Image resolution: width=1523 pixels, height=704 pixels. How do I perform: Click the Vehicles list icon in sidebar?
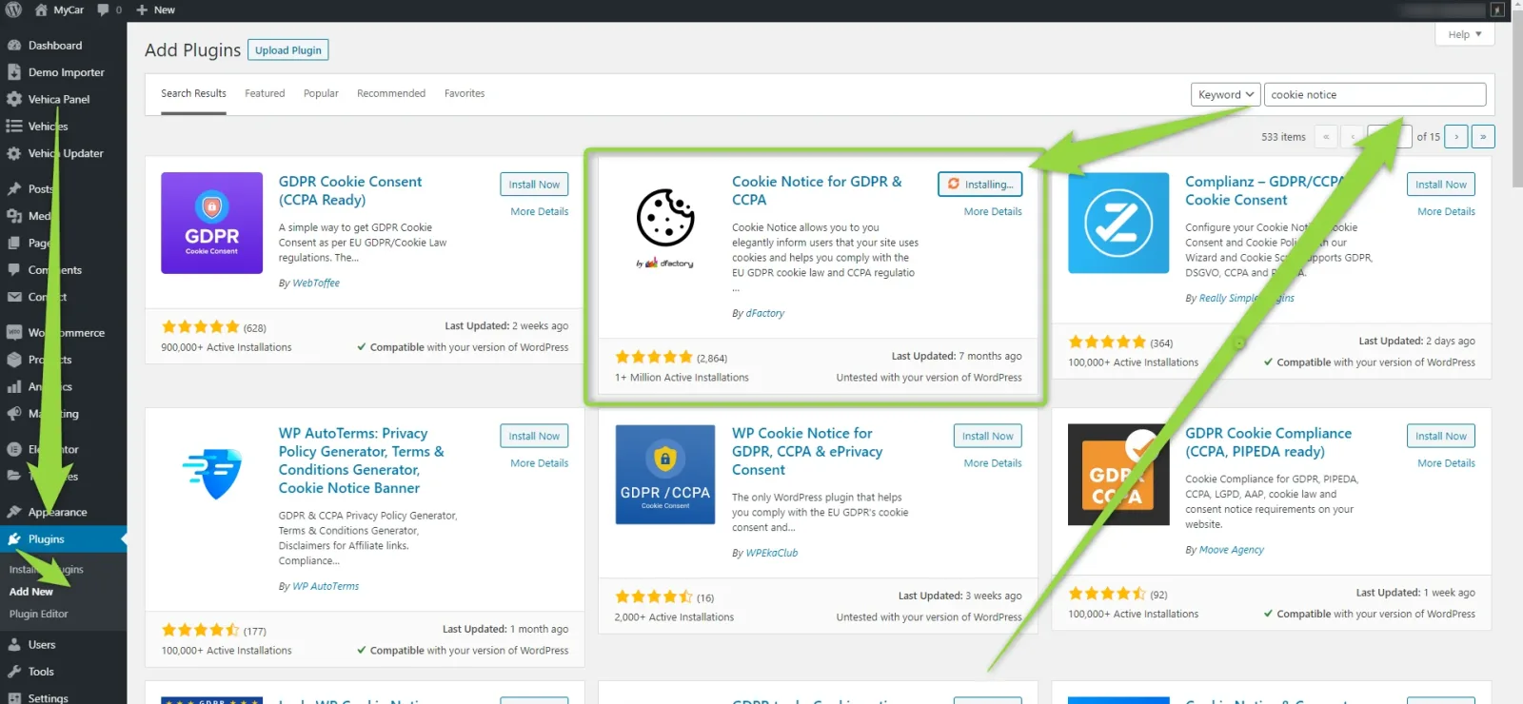click(13, 127)
